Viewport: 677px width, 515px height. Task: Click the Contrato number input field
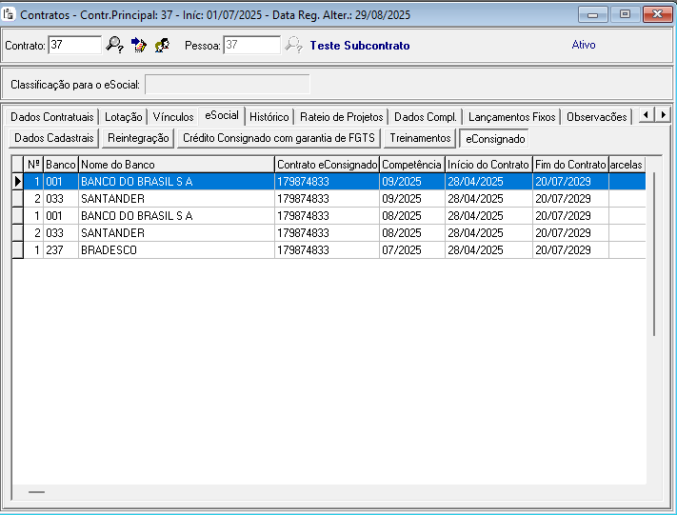click(74, 45)
